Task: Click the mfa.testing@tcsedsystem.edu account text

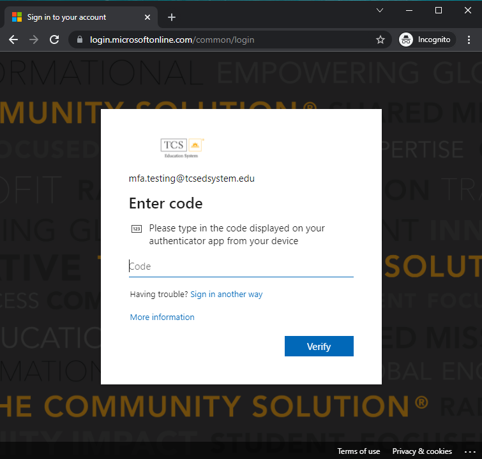Action: (x=192, y=178)
